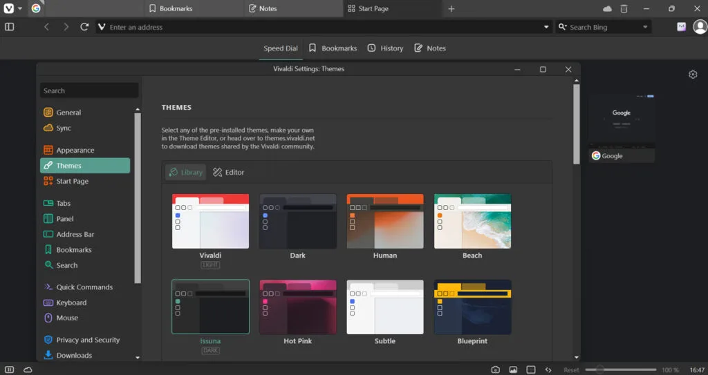Image resolution: width=708 pixels, height=375 pixels.
Task: Open the Google speed dial thumbnail
Action: pos(622,128)
